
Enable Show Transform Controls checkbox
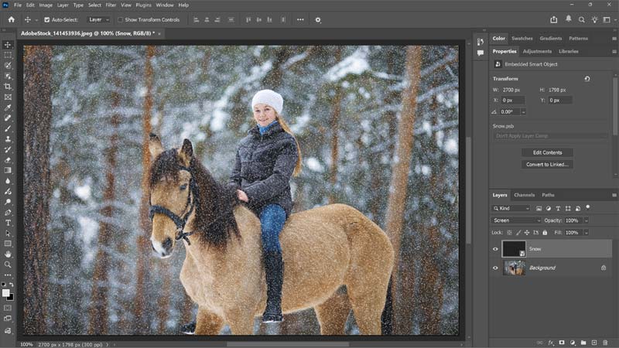[121, 19]
